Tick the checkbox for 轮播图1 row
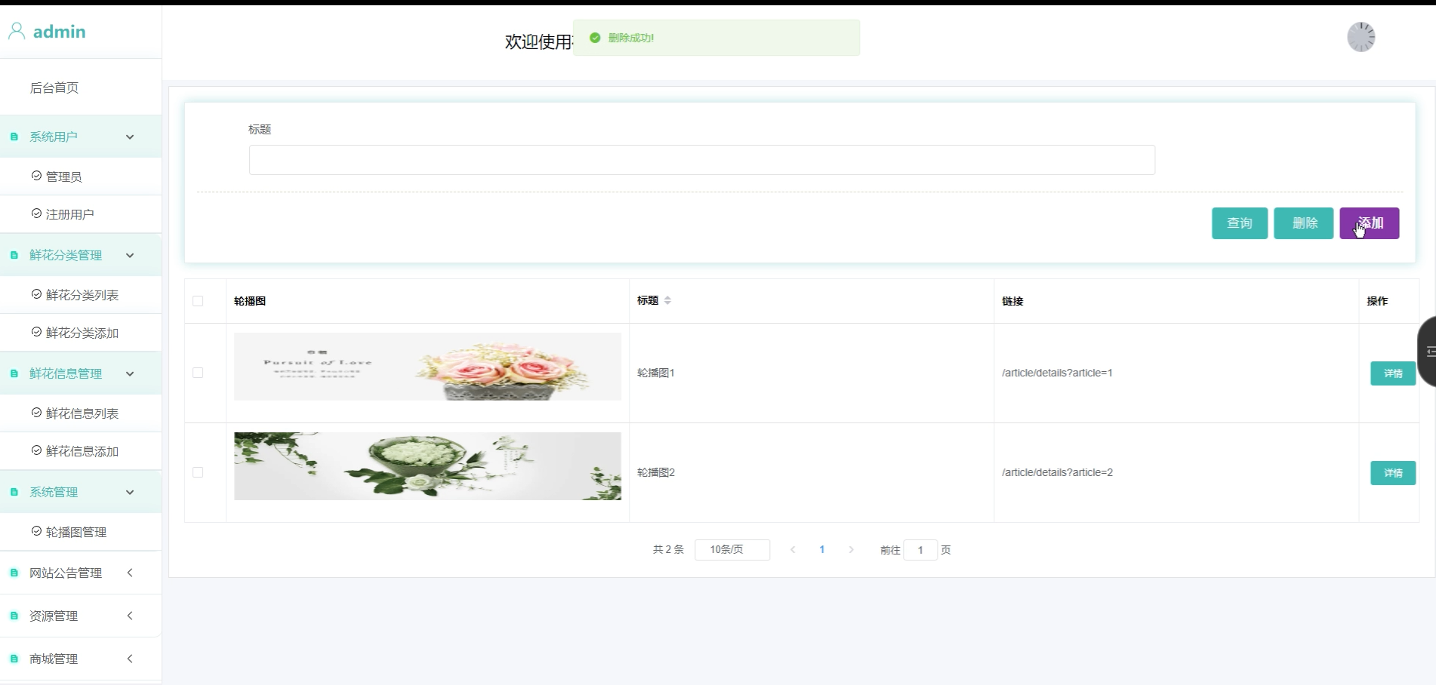This screenshot has height=685, width=1436. coord(198,373)
